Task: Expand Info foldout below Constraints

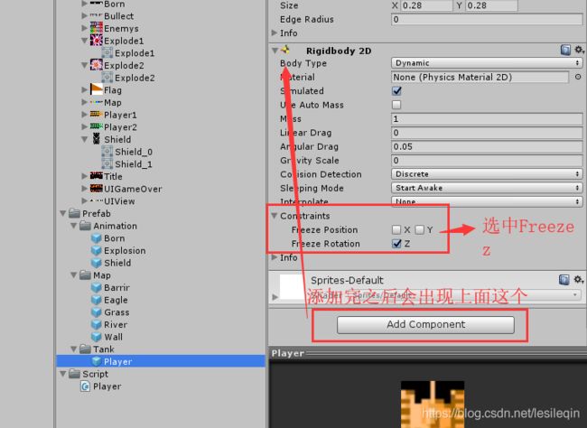Action: pyautogui.click(x=275, y=257)
